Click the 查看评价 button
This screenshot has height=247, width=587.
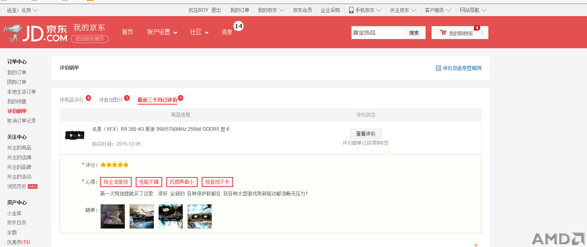click(366, 134)
